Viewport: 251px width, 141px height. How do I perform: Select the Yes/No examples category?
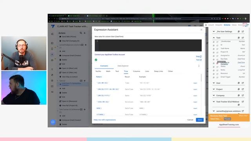(x=98, y=71)
